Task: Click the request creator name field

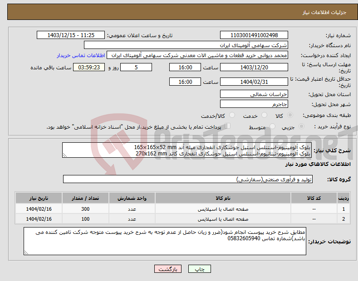Action: pyautogui.click(x=197, y=55)
